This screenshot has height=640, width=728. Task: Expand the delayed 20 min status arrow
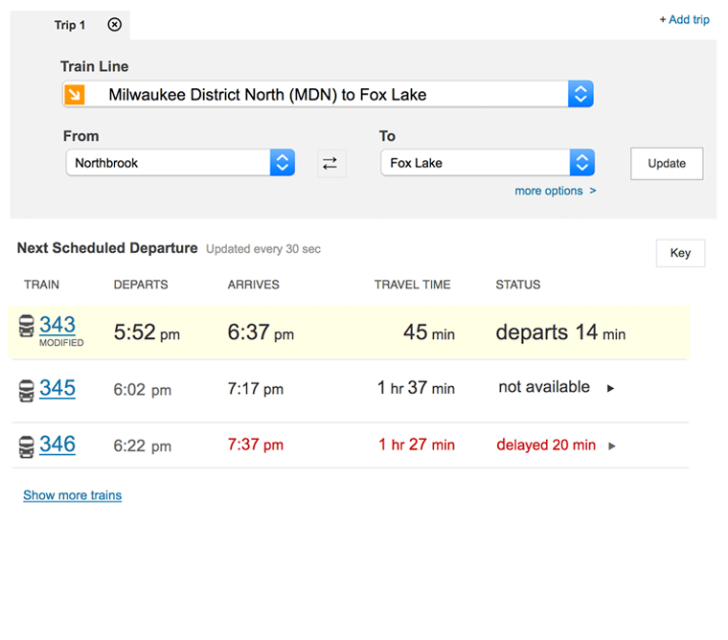612,446
